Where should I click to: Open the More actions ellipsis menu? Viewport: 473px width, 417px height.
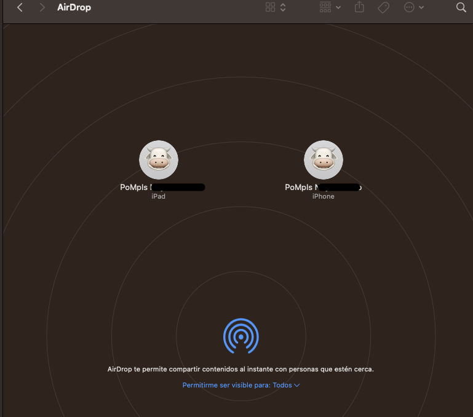click(x=409, y=7)
